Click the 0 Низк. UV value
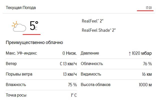 tap(69, 53)
